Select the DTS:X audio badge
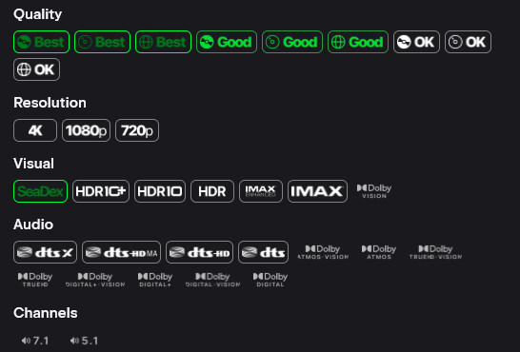This screenshot has height=352, width=520. click(x=45, y=252)
